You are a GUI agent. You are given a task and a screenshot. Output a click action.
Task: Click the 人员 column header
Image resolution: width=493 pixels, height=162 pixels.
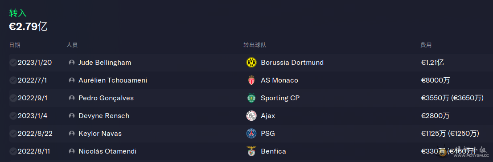(x=72, y=45)
